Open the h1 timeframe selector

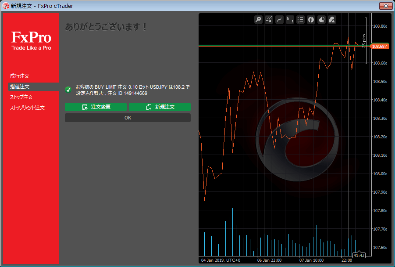[290, 19]
